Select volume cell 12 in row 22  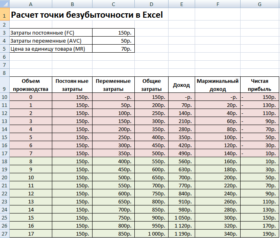point(31,193)
